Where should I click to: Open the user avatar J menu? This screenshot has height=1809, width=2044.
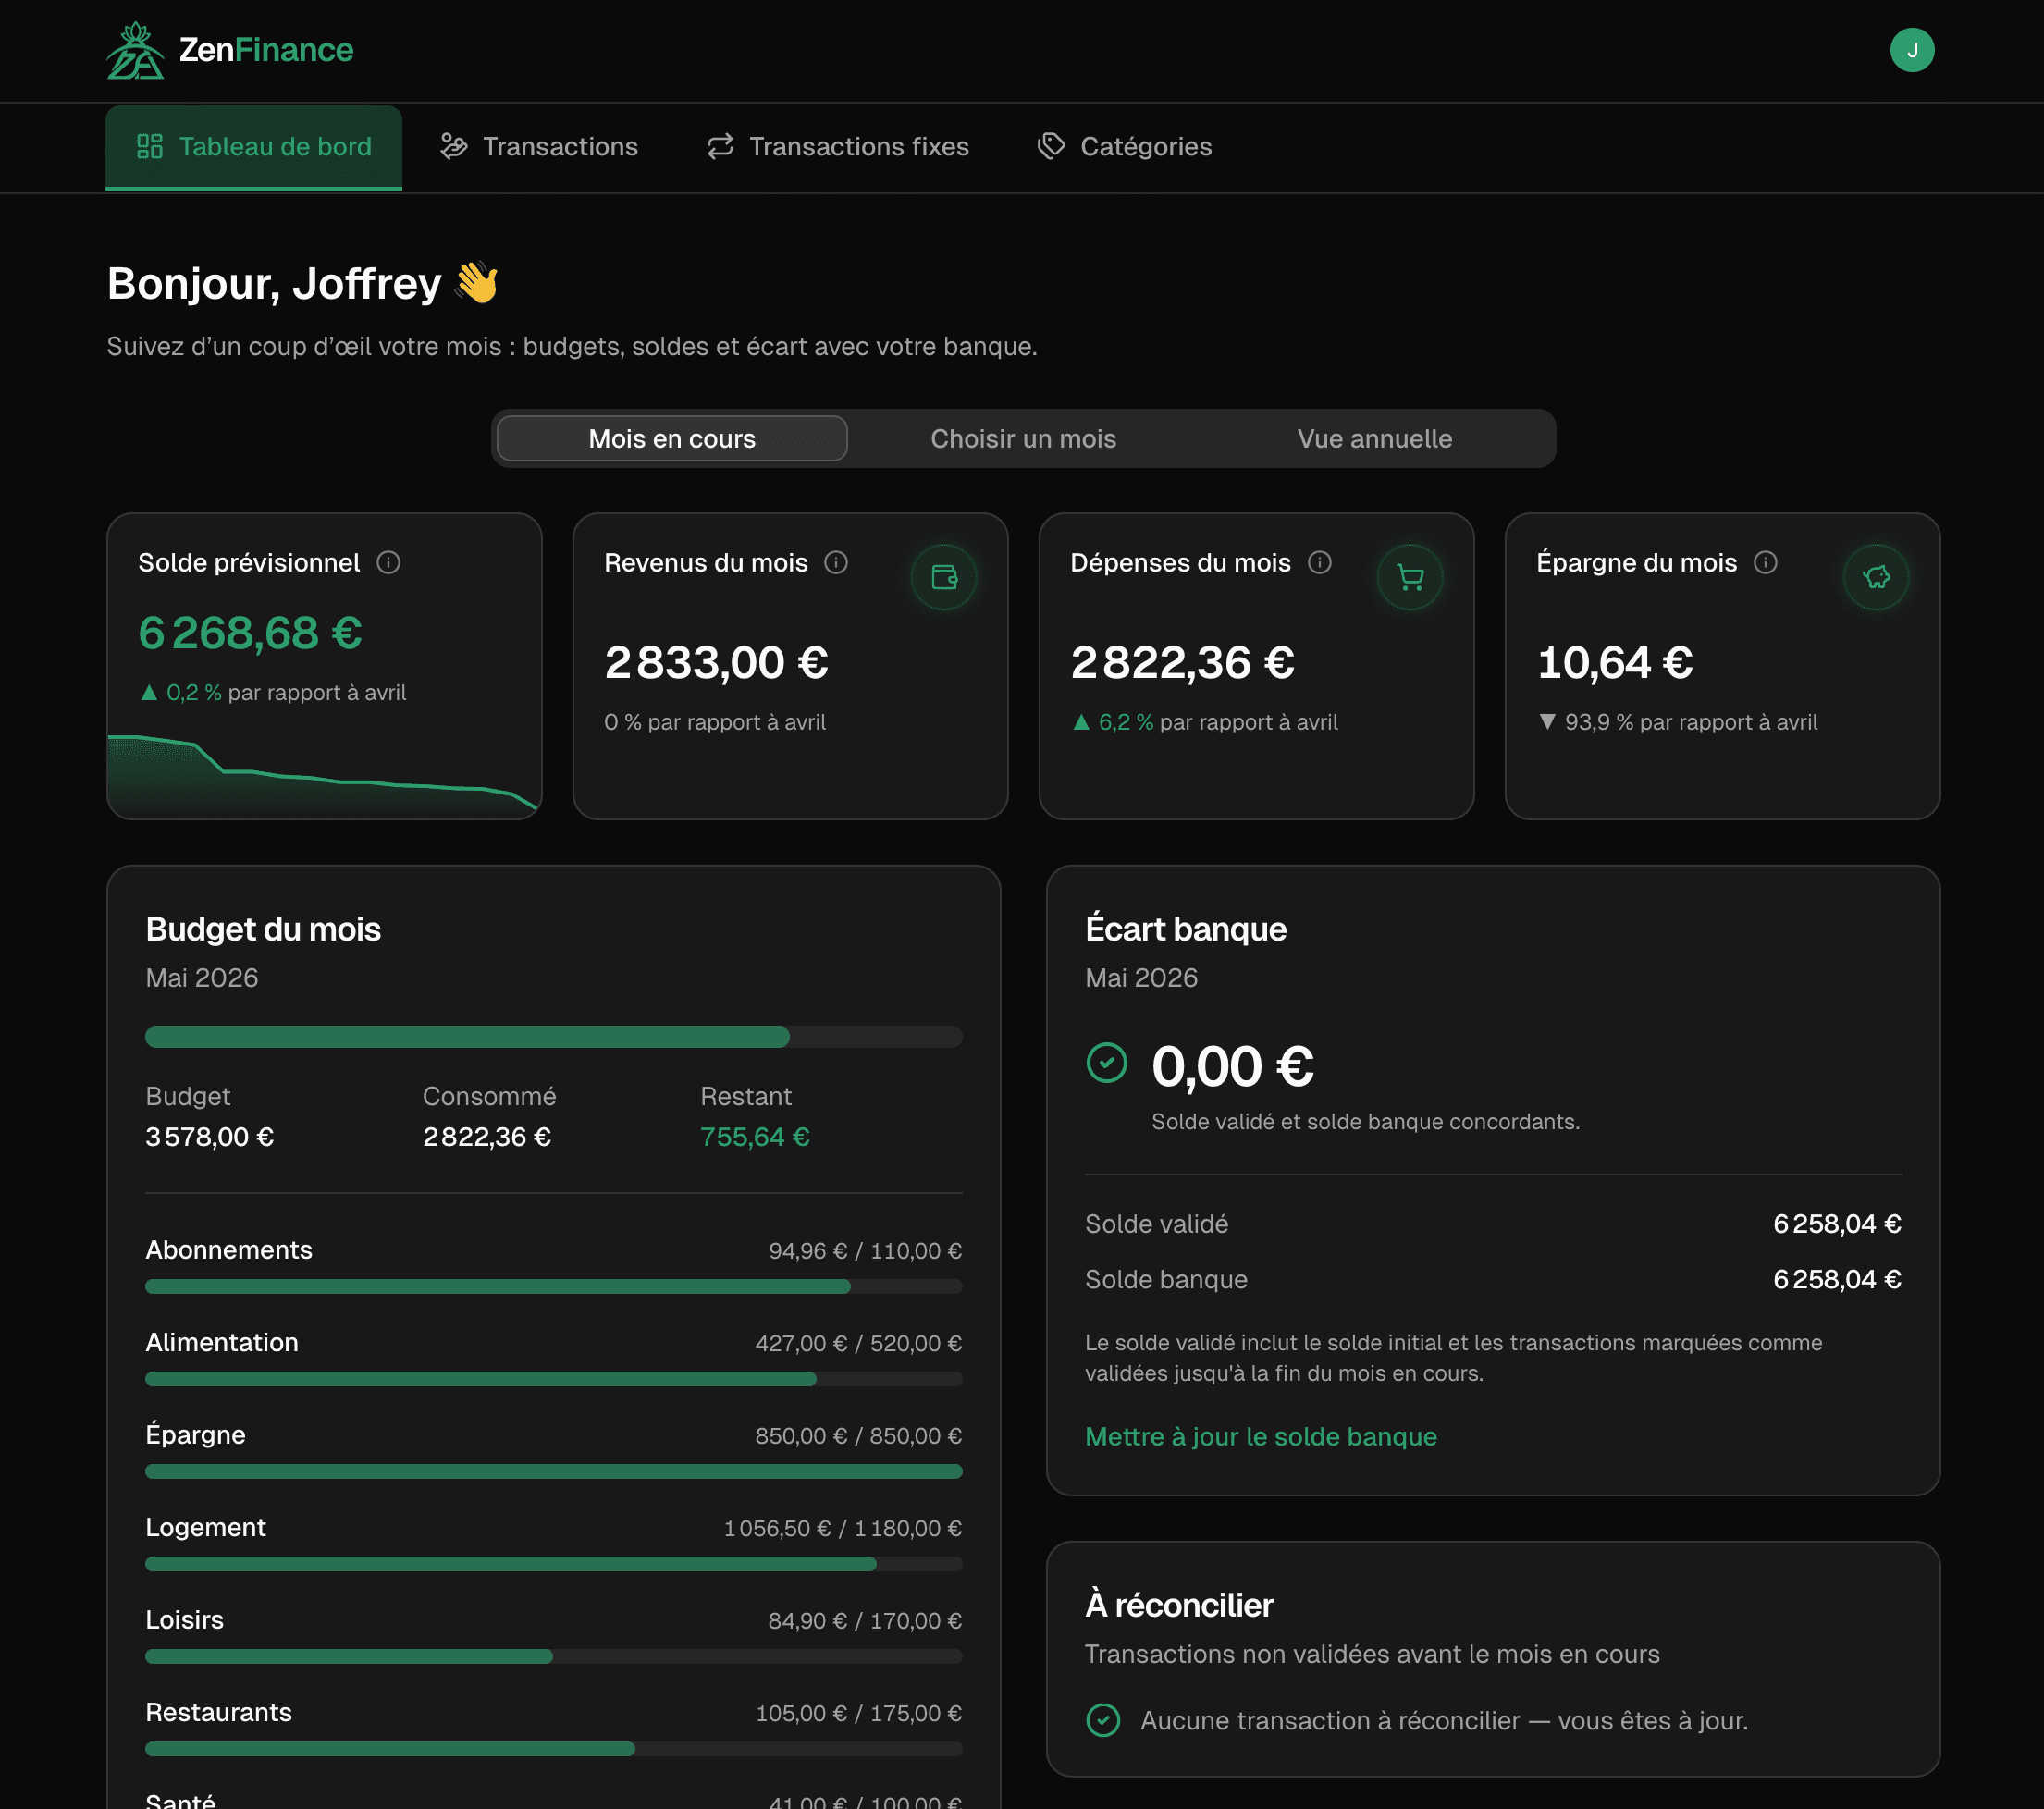(1911, 50)
